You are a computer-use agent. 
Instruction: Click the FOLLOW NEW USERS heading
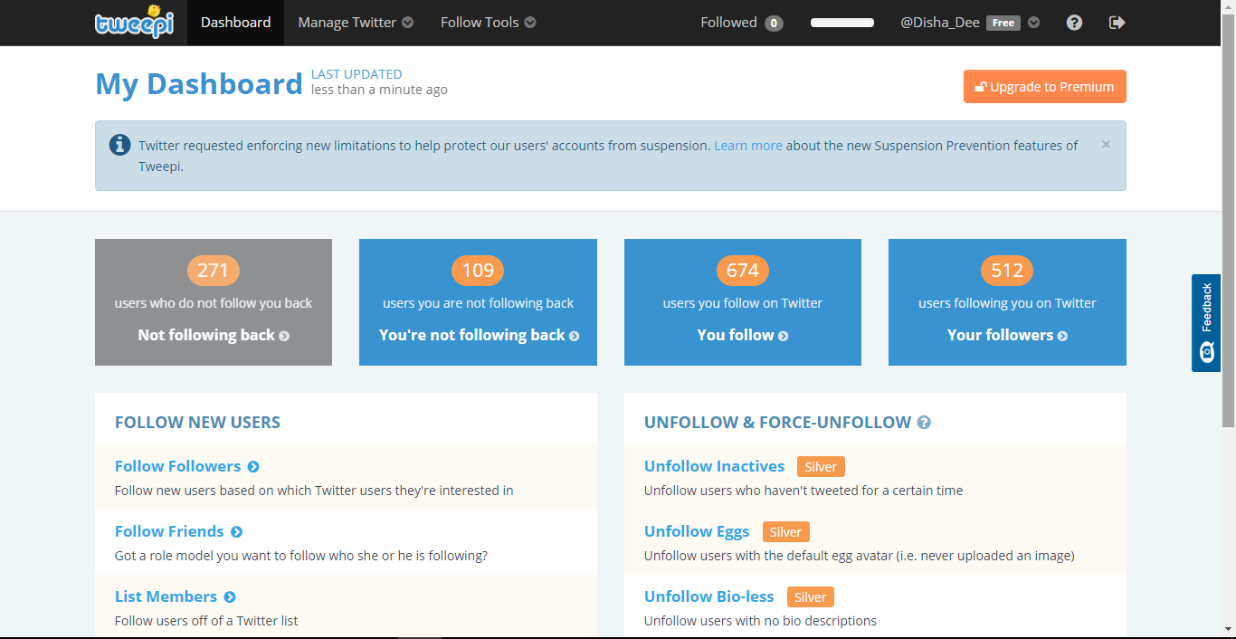click(x=197, y=423)
